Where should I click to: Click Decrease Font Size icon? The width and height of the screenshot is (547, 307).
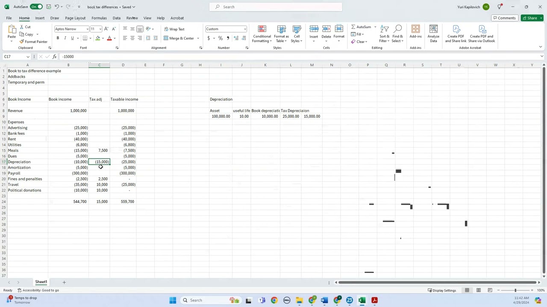[113, 29]
